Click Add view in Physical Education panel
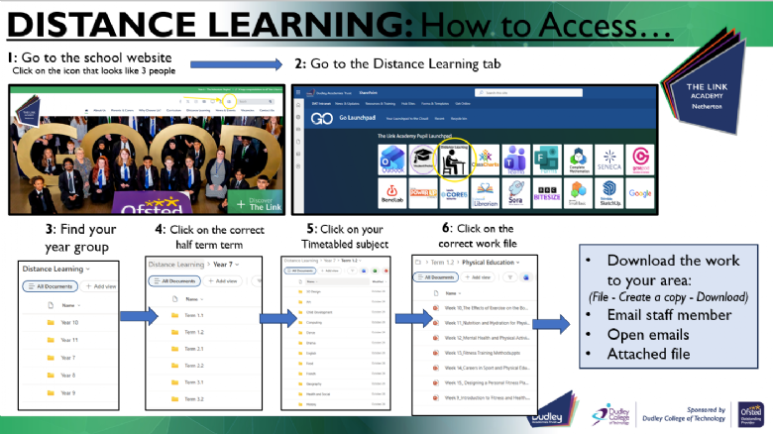Viewport: 773px width, 434px height. click(x=478, y=277)
